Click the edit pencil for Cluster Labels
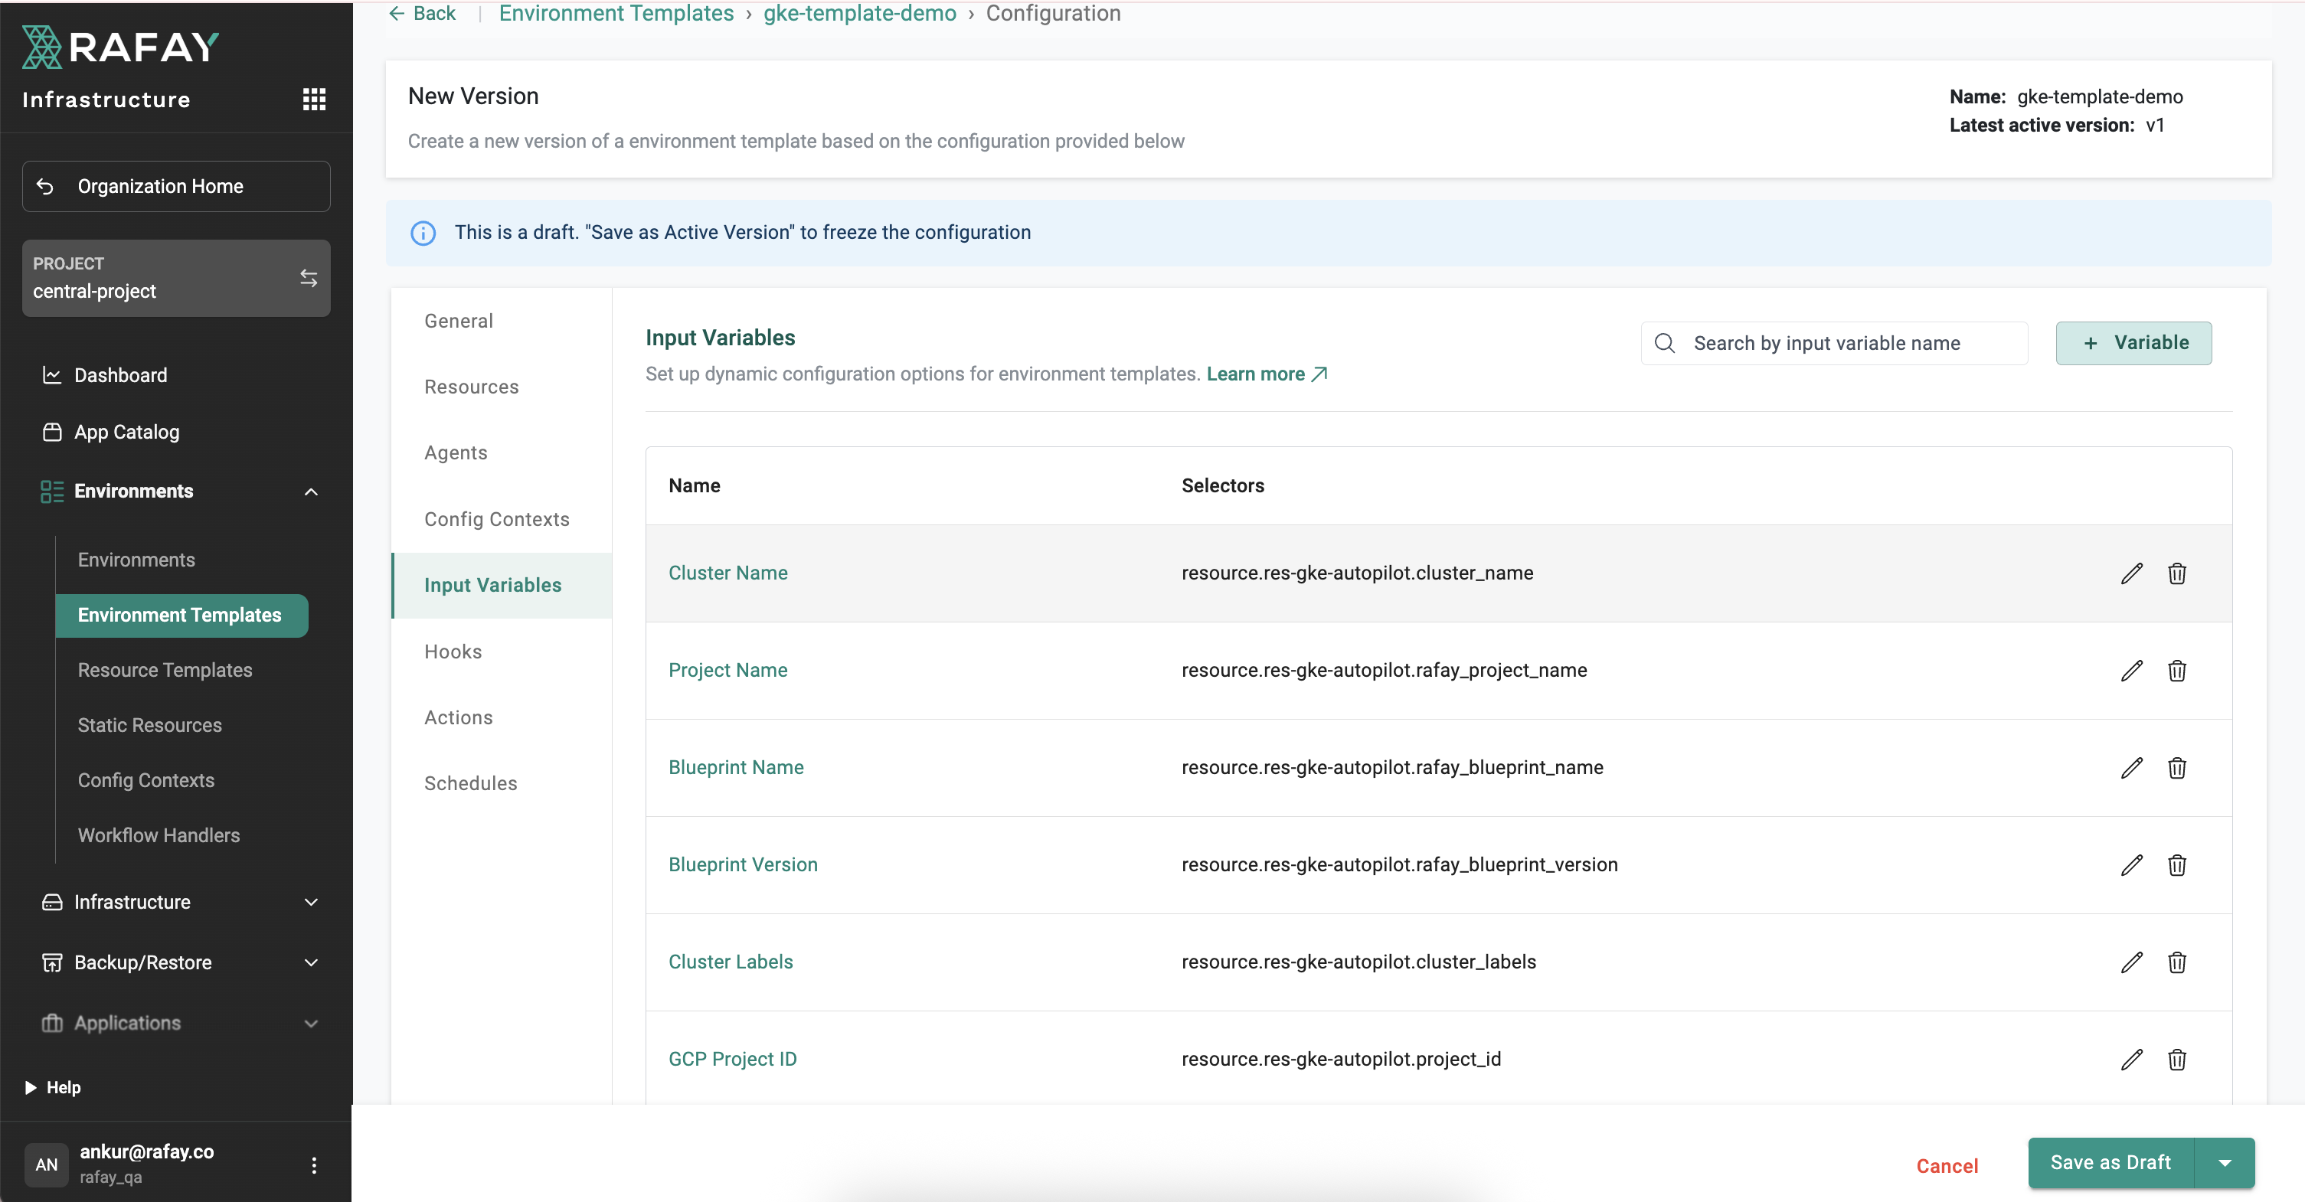The height and width of the screenshot is (1202, 2305). [x=2131, y=962]
